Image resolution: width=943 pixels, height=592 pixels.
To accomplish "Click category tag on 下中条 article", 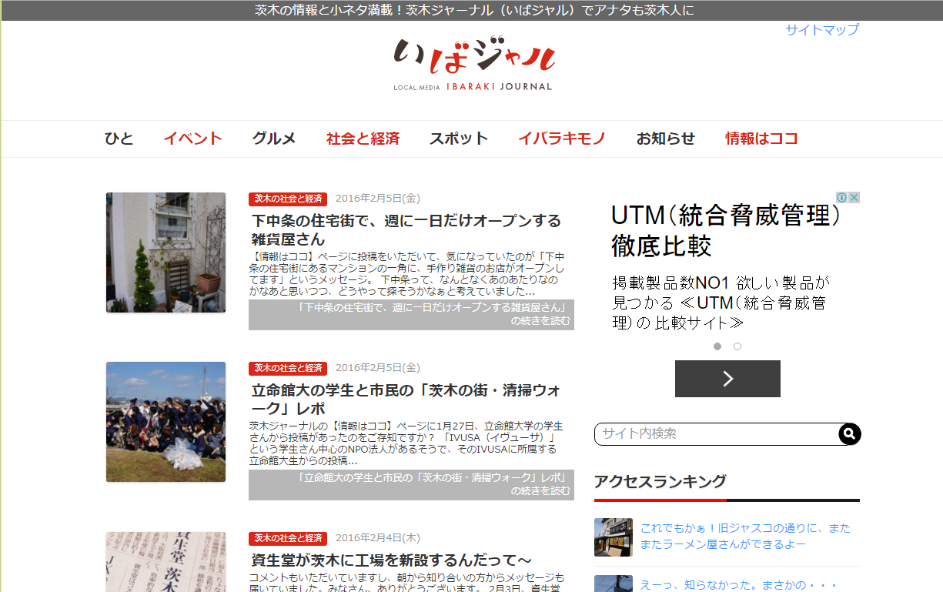I will point(288,199).
